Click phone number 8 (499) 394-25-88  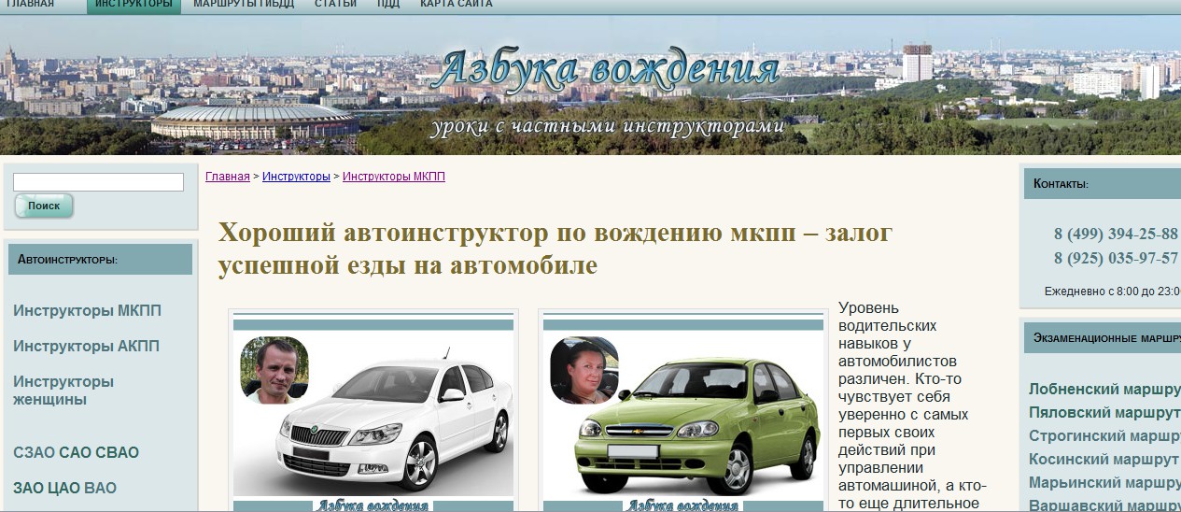1116,235
